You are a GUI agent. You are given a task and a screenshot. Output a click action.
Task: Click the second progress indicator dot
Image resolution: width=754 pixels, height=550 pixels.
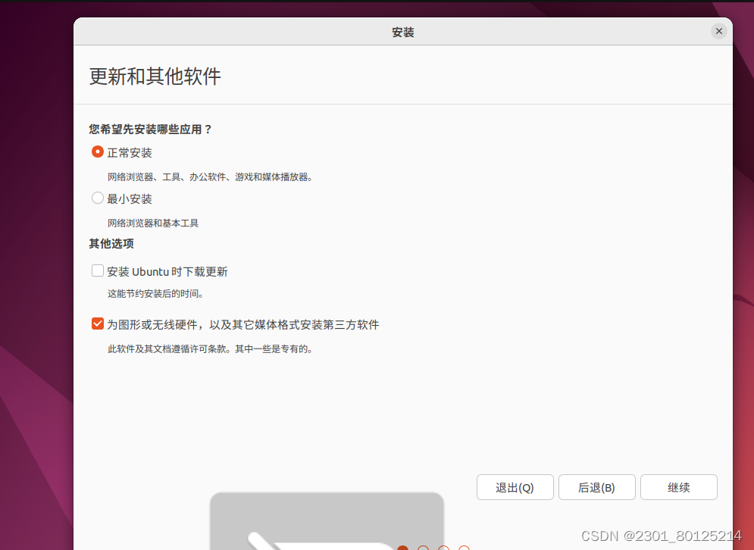423,547
